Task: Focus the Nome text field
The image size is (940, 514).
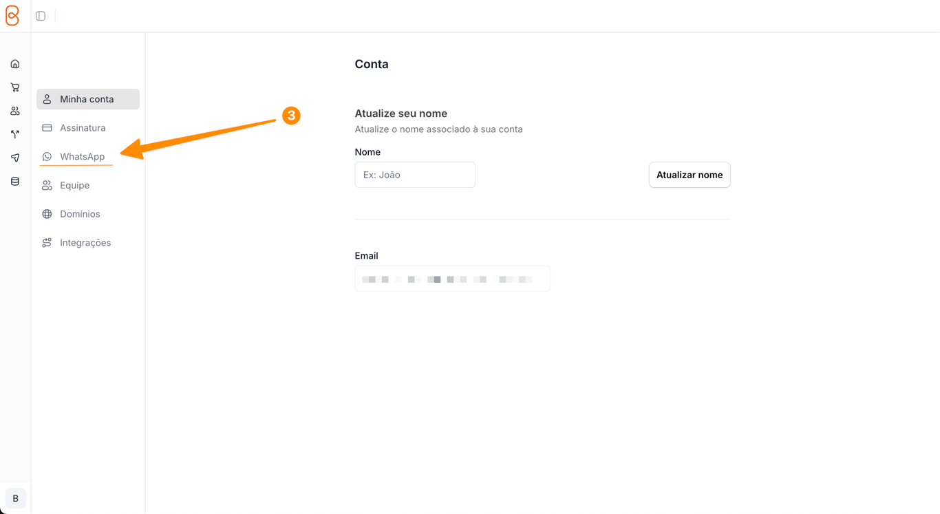Action: click(415, 175)
